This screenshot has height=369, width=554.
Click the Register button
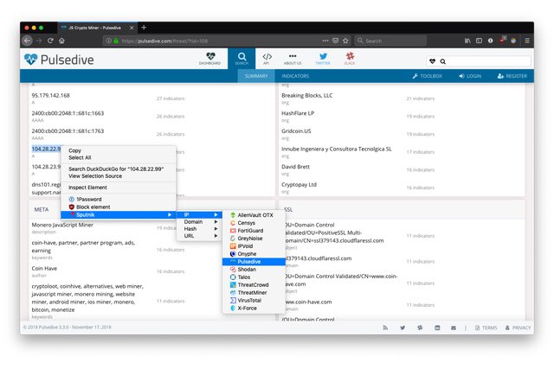(x=512, y=76)
